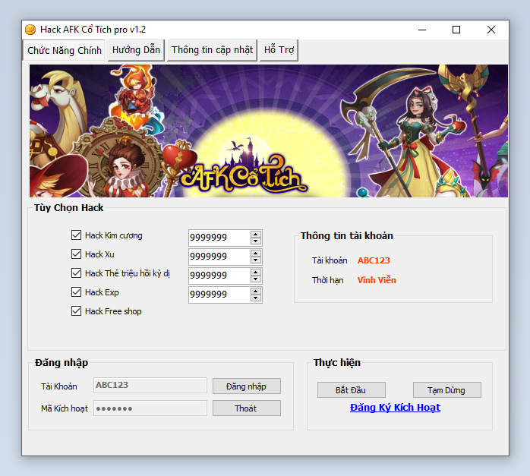Image resolution: width=530 pixels, height=476 pixels.
Task: Click the Bắt Đầu button
Action: pyautogui.click(x=351, y=390)
